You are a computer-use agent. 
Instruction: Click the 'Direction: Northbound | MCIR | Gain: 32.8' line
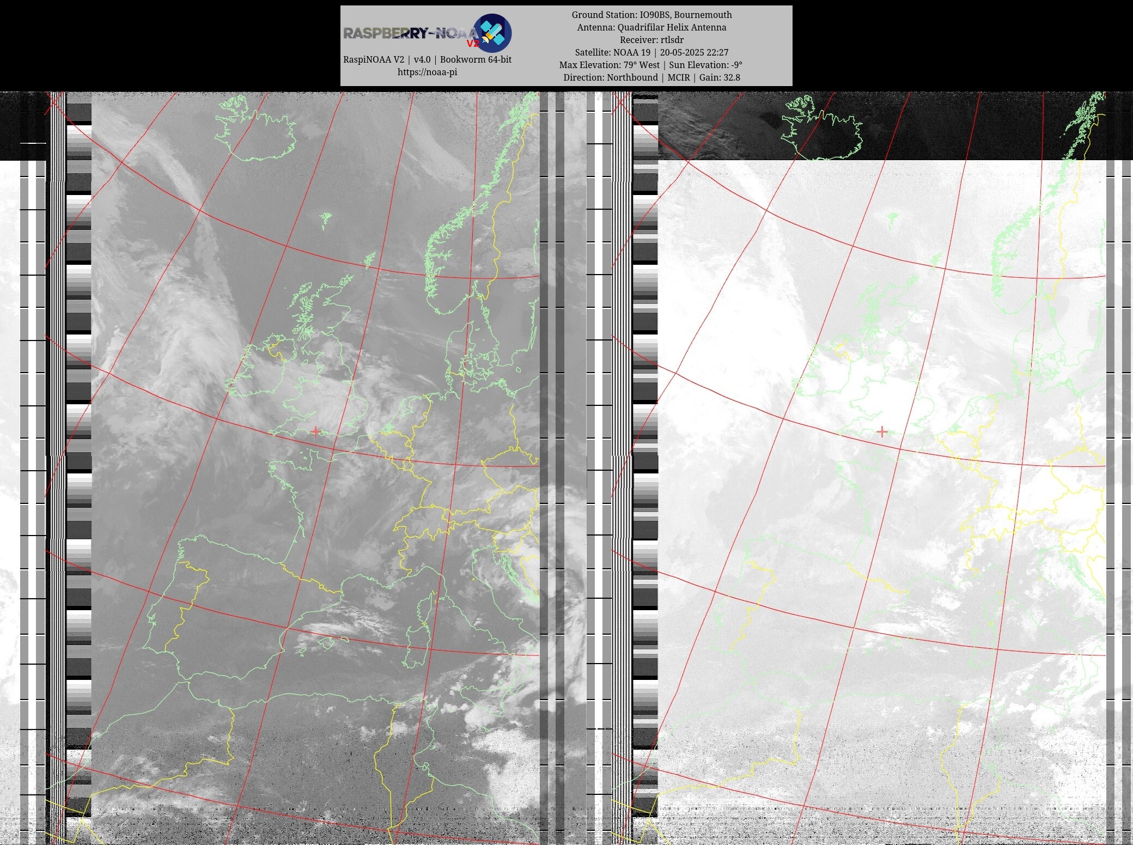point(651,77)
